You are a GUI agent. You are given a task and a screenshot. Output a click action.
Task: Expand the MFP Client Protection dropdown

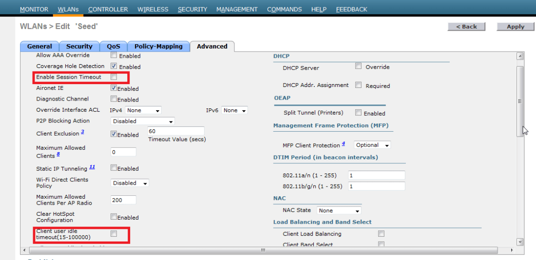[x=372, y=145]
